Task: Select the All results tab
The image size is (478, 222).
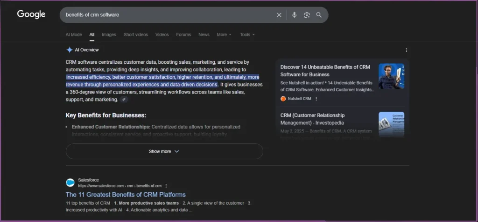Action: coord(92,34)
